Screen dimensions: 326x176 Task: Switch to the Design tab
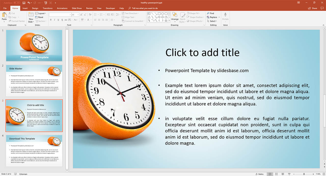point(35,8)
